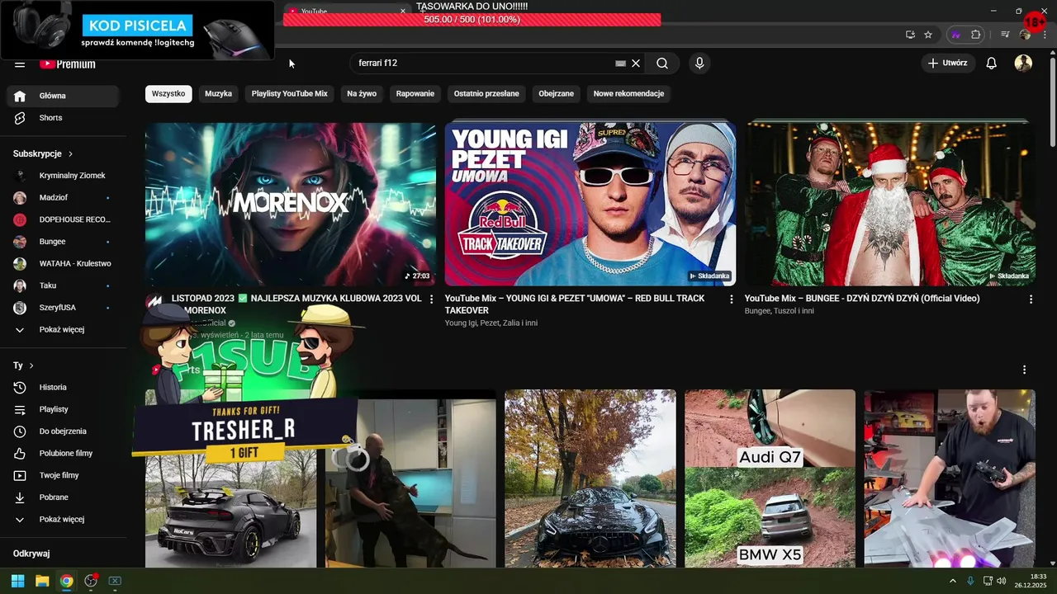The height and width of the screenshot is (594, 1057).
Task: Open the notifications bell
Action: [x=992, y=64]
